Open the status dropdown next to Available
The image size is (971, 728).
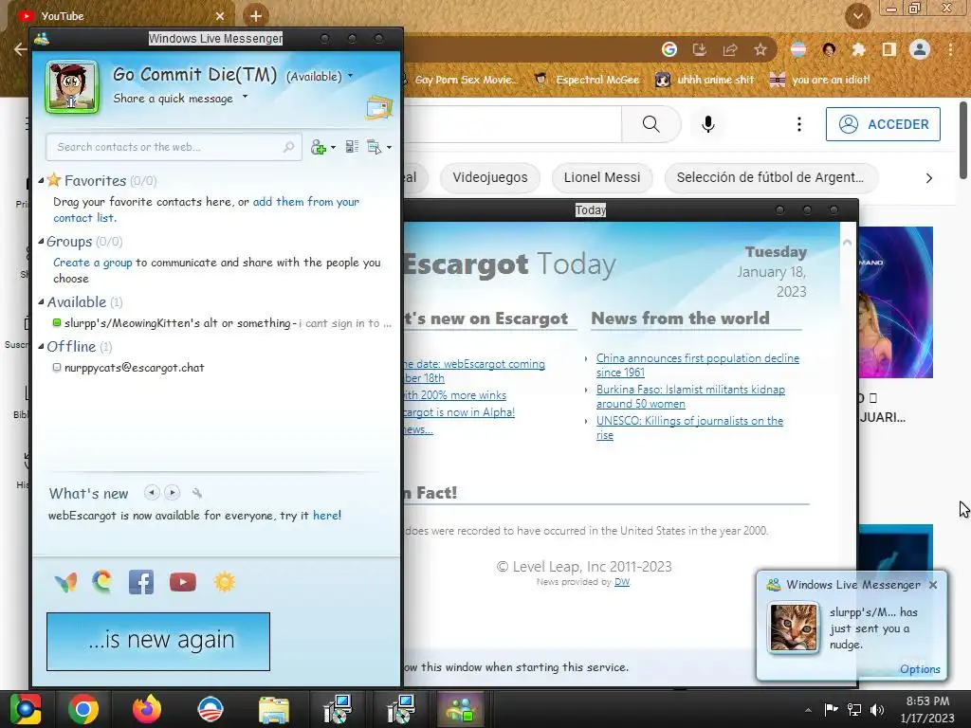tap(351, 76)
